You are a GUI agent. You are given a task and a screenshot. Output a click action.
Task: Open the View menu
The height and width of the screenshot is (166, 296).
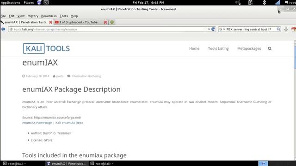[x=21, y=16]
